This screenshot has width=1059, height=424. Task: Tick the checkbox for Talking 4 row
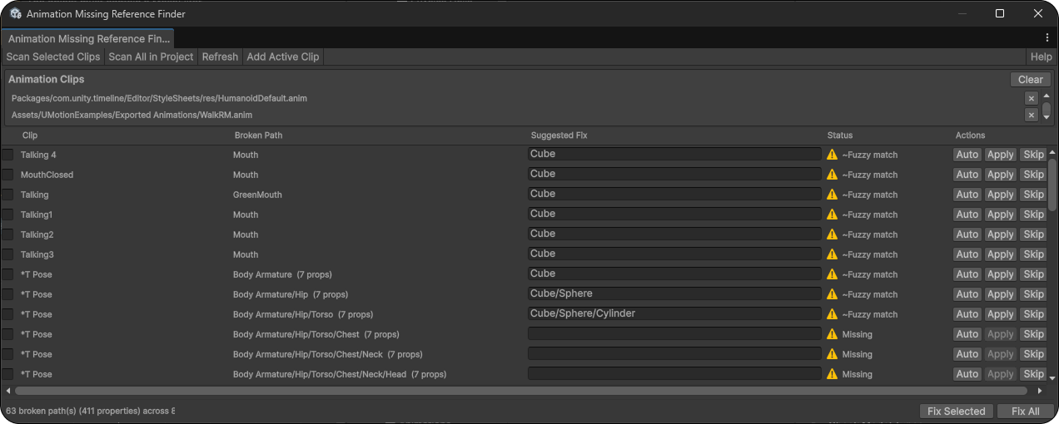[x=7, y=155]
